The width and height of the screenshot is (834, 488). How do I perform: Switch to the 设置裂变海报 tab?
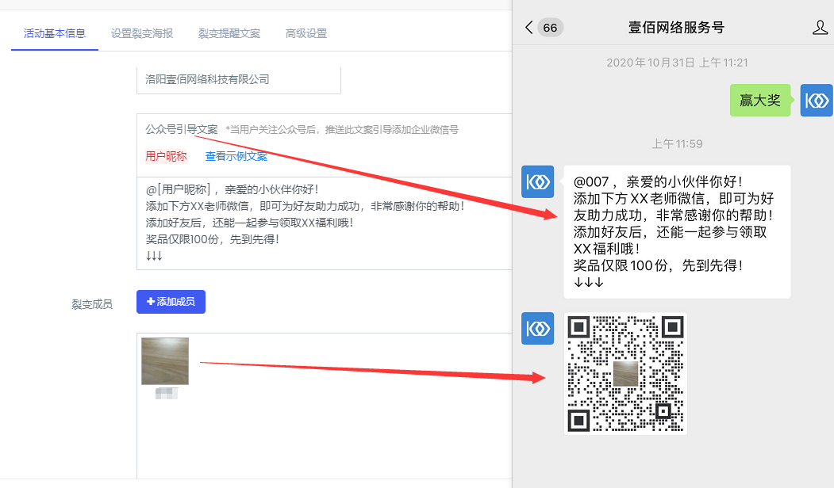[x=142, y=33]
